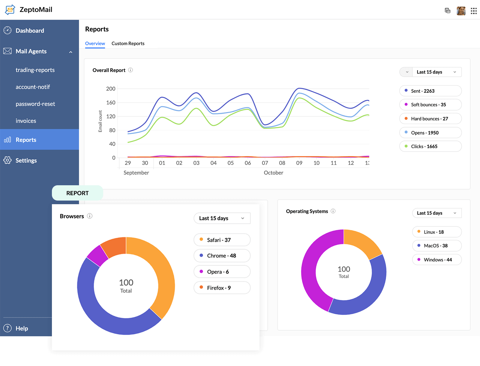The width and height of the screenshot is (480, 366).
Task: Click the Dashboard gauge icon in sidebar
Action: tap(7, 30)
